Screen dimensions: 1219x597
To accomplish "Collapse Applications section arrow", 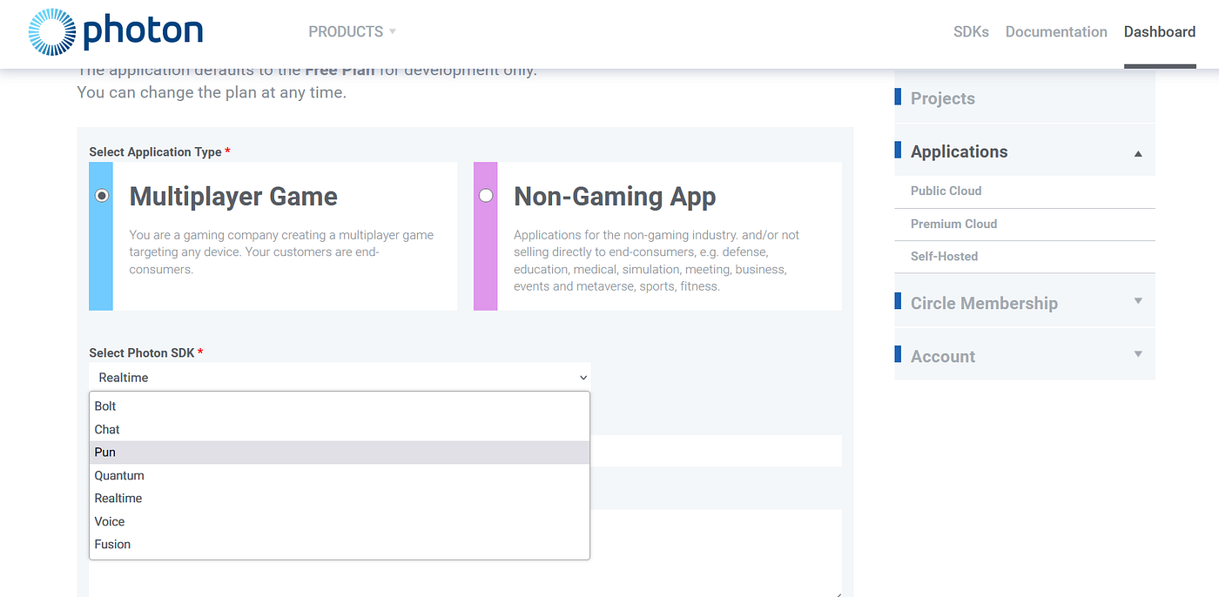I will coord(1138,153).
